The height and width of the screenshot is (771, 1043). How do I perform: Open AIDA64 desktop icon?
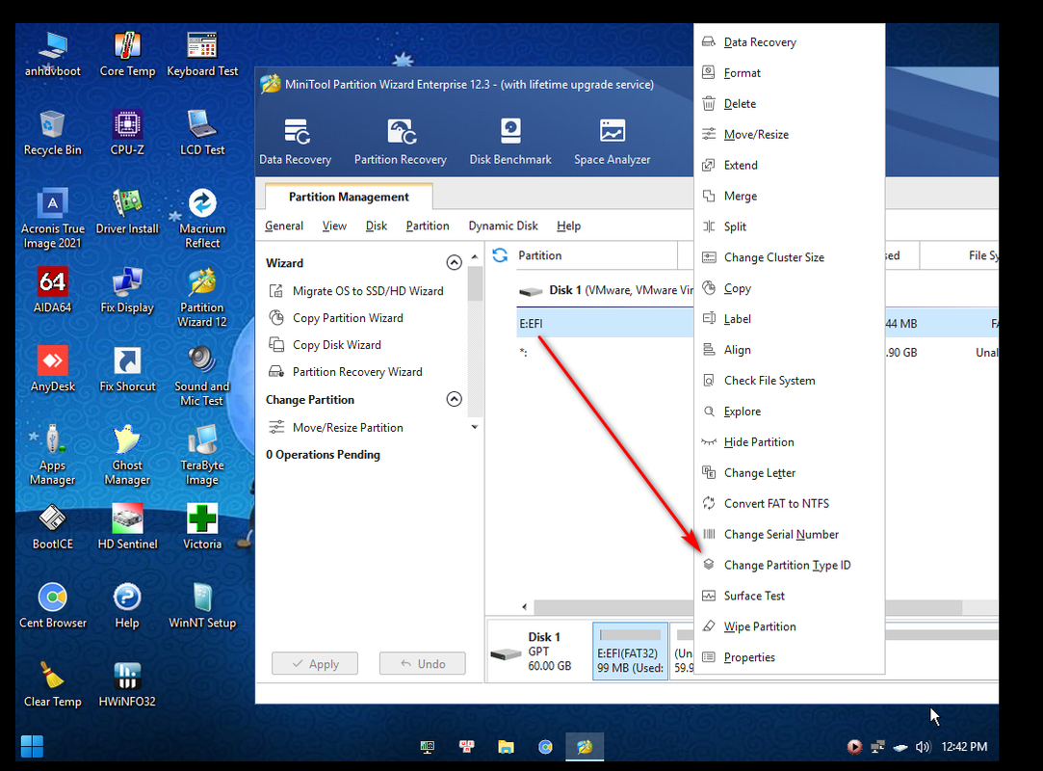click(53, 291)
